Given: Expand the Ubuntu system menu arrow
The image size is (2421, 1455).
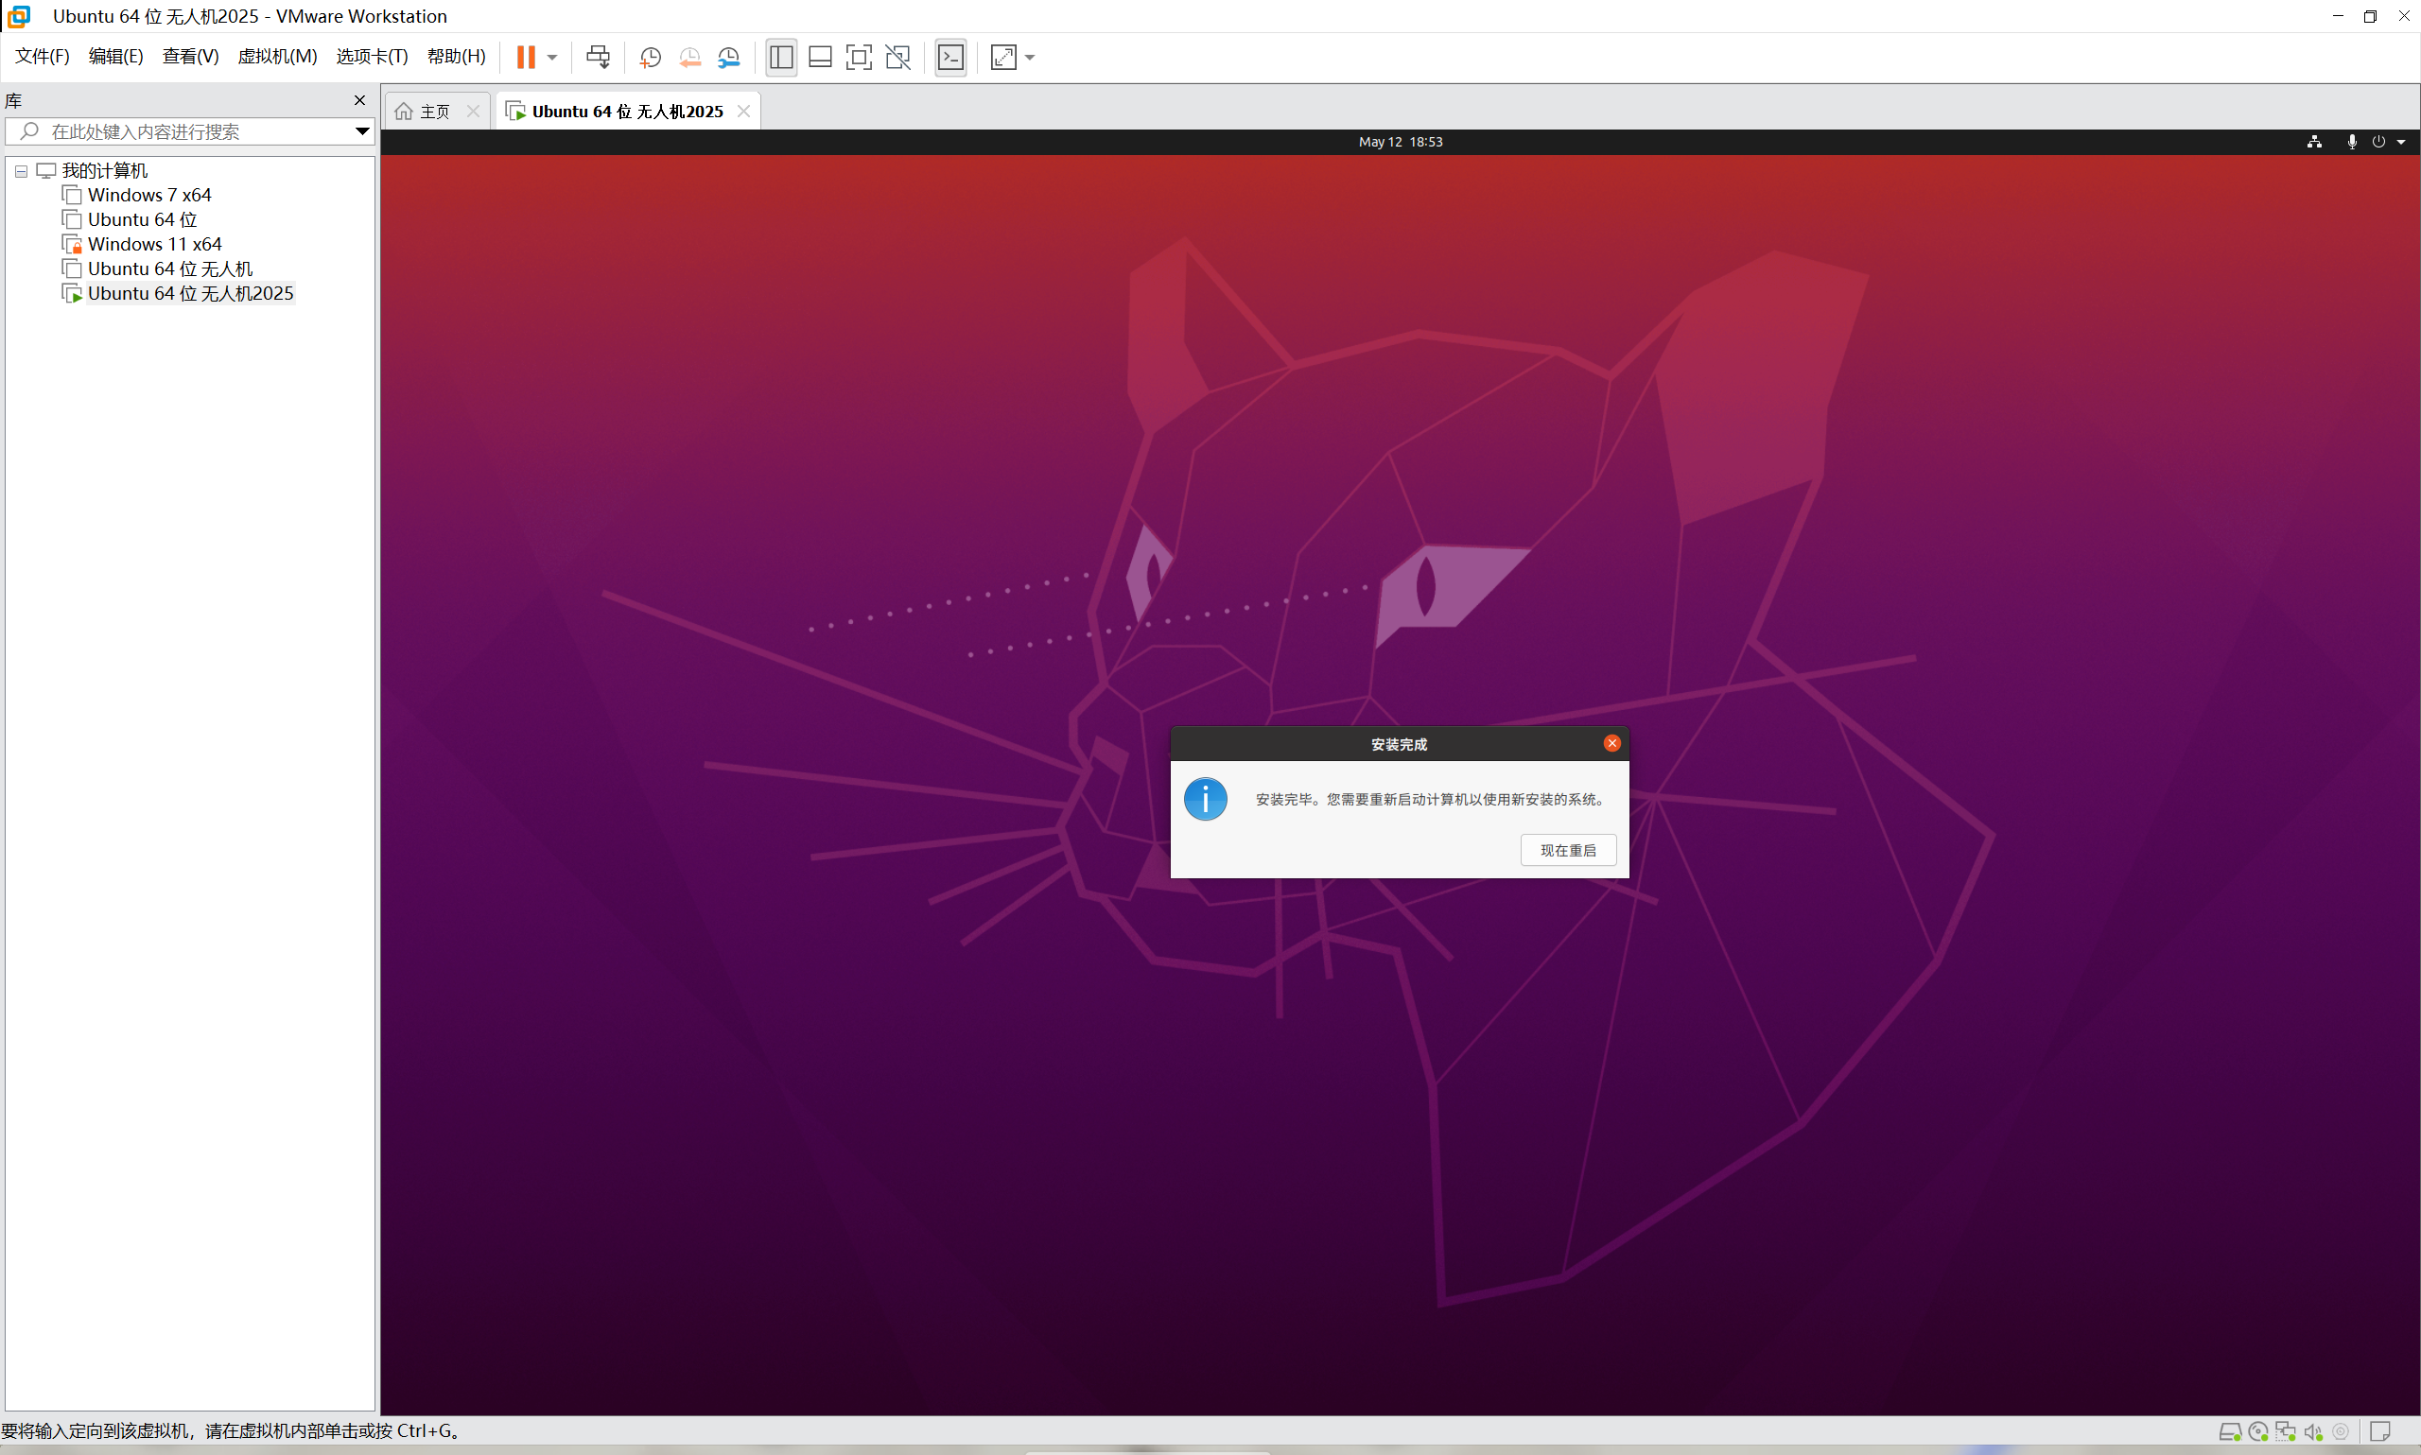Looking at the screenshot, I should pyautogui.click(x=2401, y=142).
